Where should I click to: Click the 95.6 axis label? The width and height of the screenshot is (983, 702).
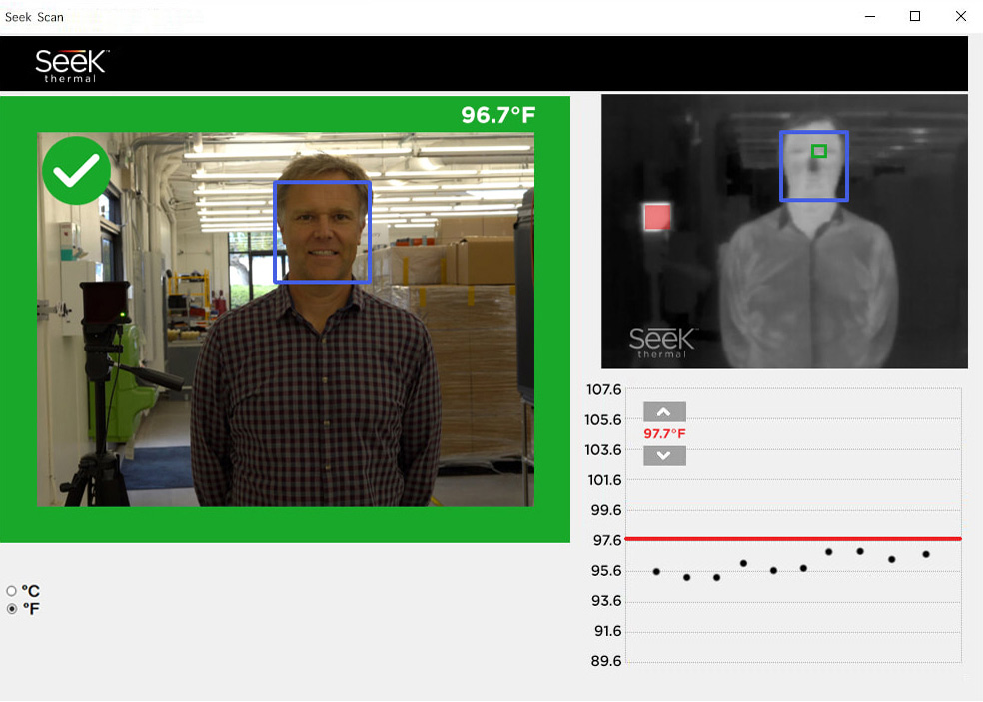pos(606,570)
